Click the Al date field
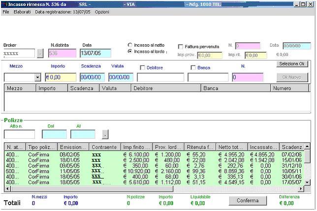This screenshot has width=317, height=211. [x=83, y=134]
